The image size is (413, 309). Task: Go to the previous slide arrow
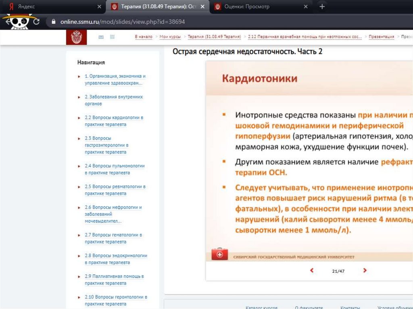click(x=312, y=271)
